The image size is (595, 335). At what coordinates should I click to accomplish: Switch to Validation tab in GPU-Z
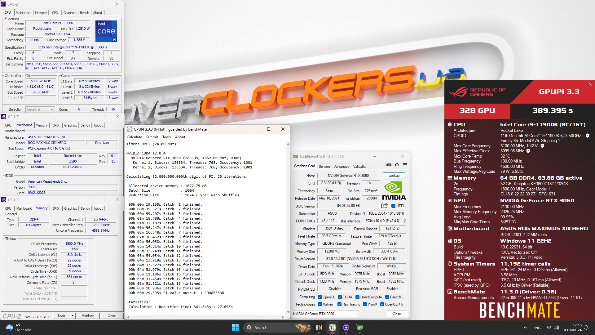[x=360, y=167]
